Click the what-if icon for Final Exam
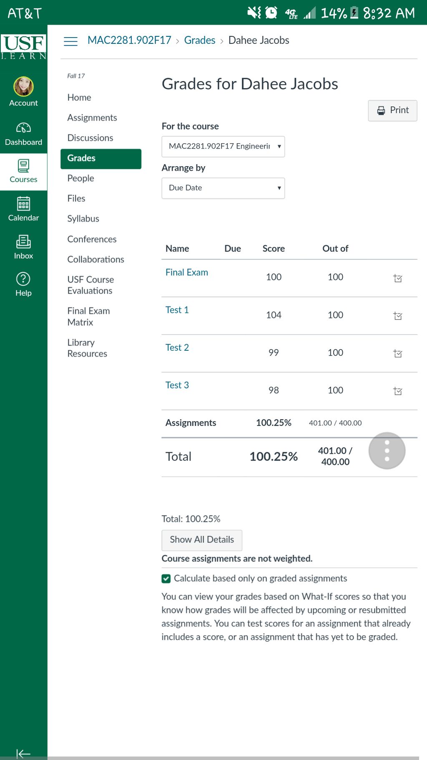 click(x=397, y=278)
